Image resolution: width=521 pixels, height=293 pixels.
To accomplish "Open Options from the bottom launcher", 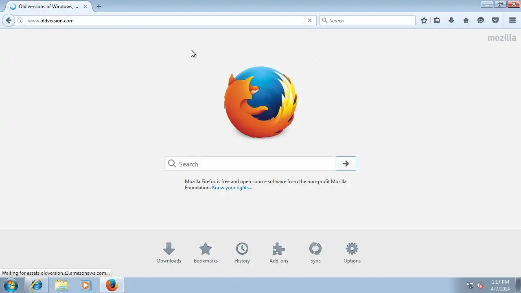I will 352,253.
